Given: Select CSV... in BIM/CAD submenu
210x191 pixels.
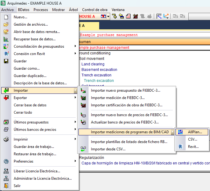Looking at the screenshot, I should (192, 139).
